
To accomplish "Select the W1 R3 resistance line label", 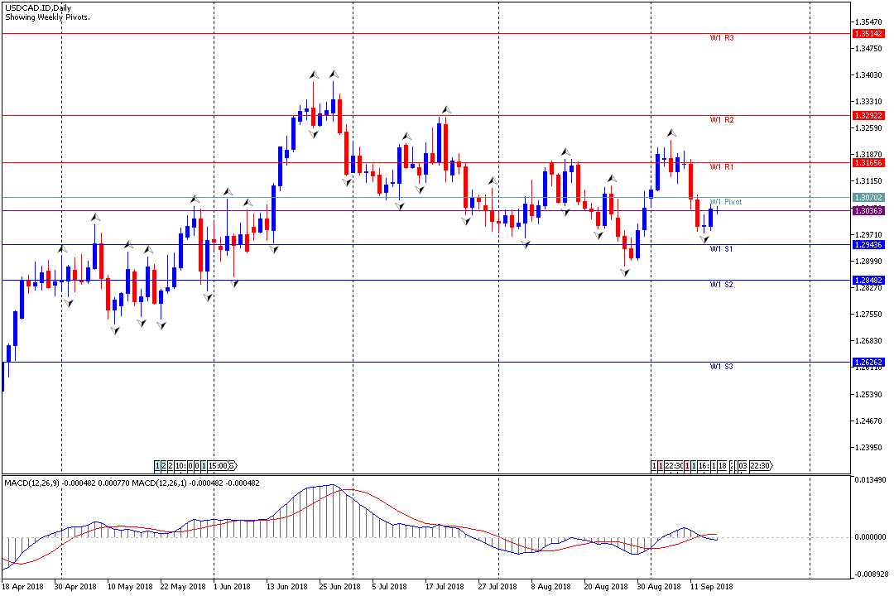I will (x=722, y=38).
